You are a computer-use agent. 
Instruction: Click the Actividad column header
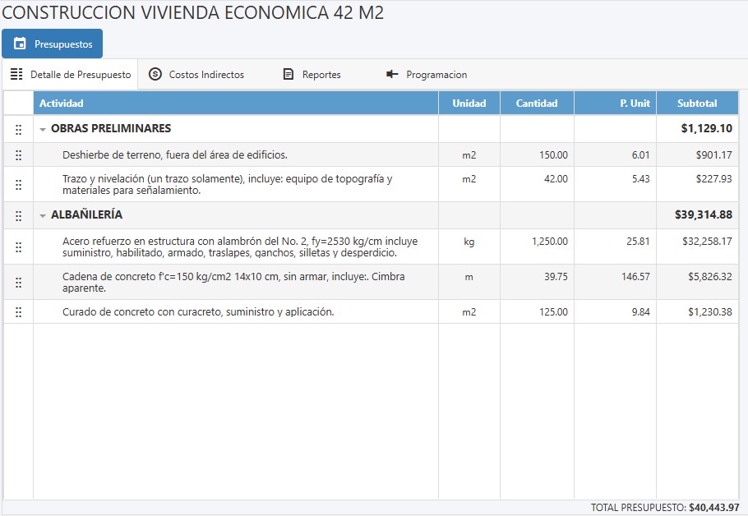(x=235, y=104)
